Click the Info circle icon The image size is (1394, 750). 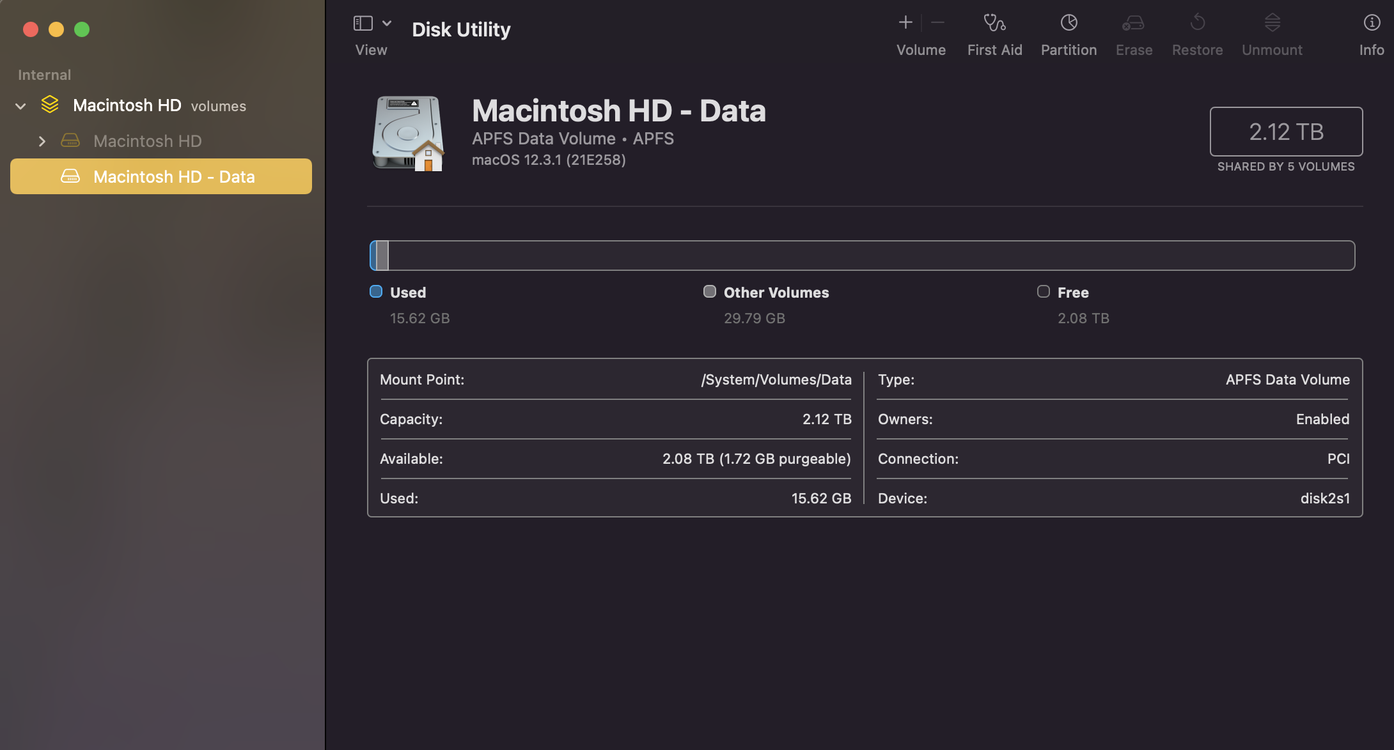click(1372, 23)
